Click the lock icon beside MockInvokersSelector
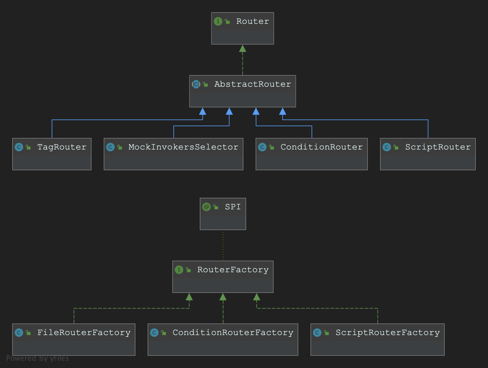 point(120,147)
